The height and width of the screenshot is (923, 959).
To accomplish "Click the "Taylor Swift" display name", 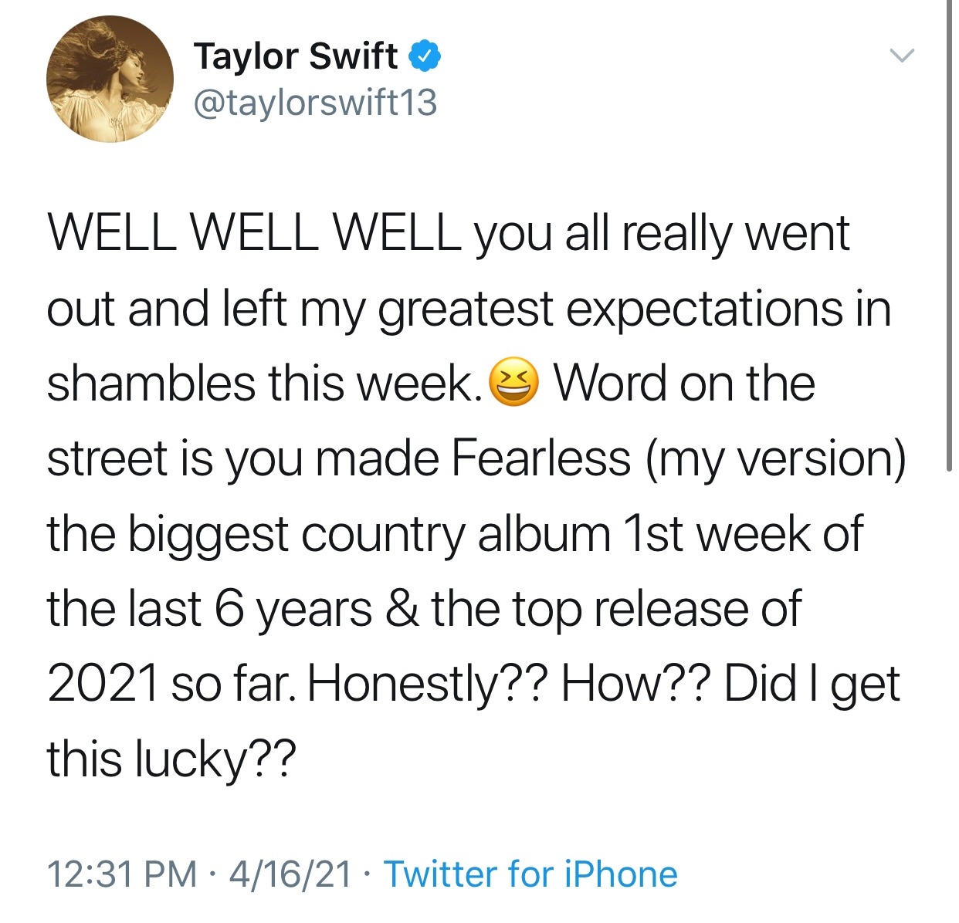I will coord(295,56).
